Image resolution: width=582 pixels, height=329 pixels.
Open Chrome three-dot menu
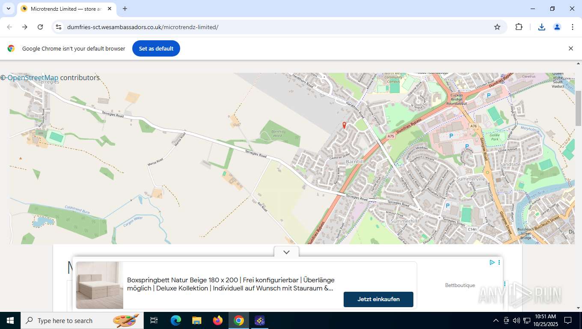(573, 27)
